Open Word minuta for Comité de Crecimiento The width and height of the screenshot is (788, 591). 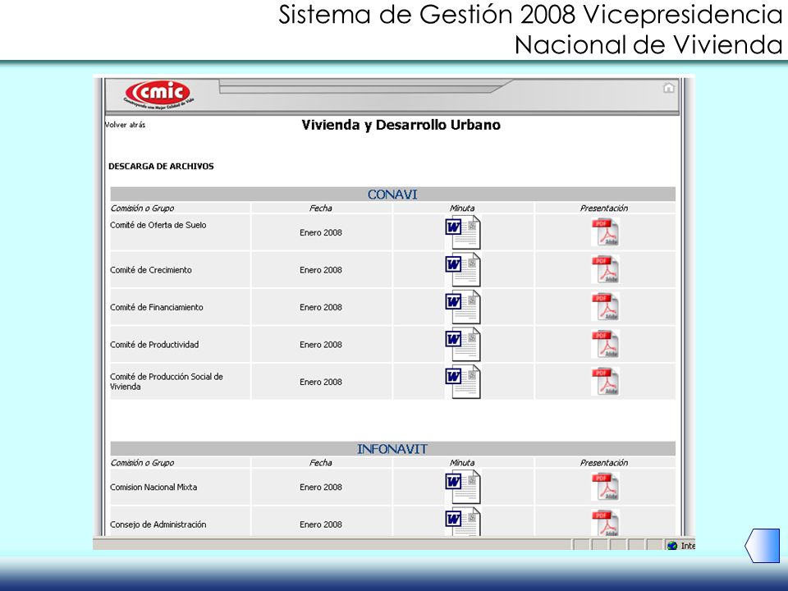tap(463, 270)
